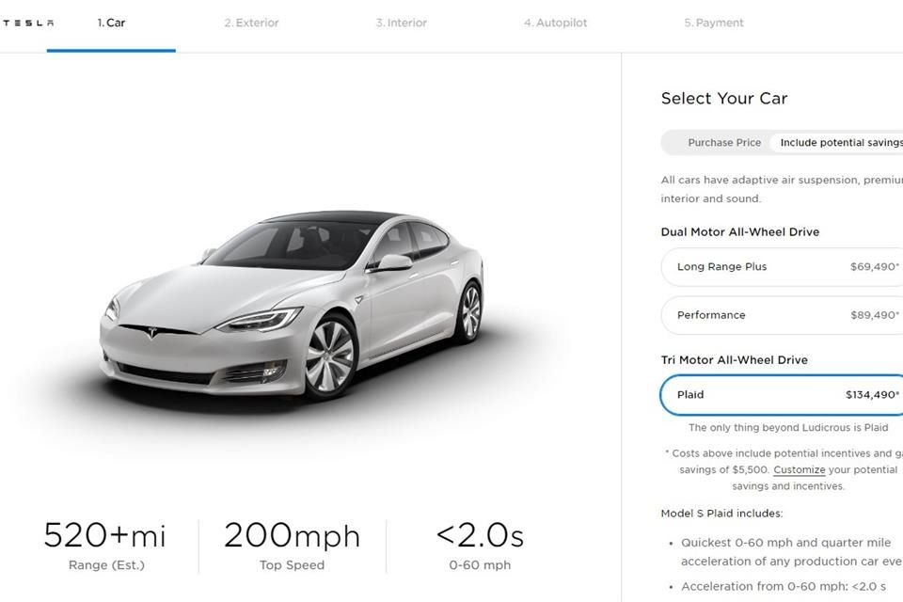Toggle pricing to Purchase Price
The height and width of the screenshot is (602, 903).
pos(723,143)
